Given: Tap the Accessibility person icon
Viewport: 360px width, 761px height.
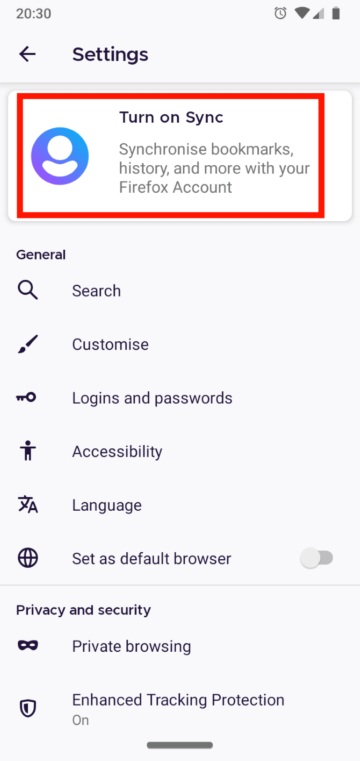Looking at the screenshot, I should coord(27,451).
